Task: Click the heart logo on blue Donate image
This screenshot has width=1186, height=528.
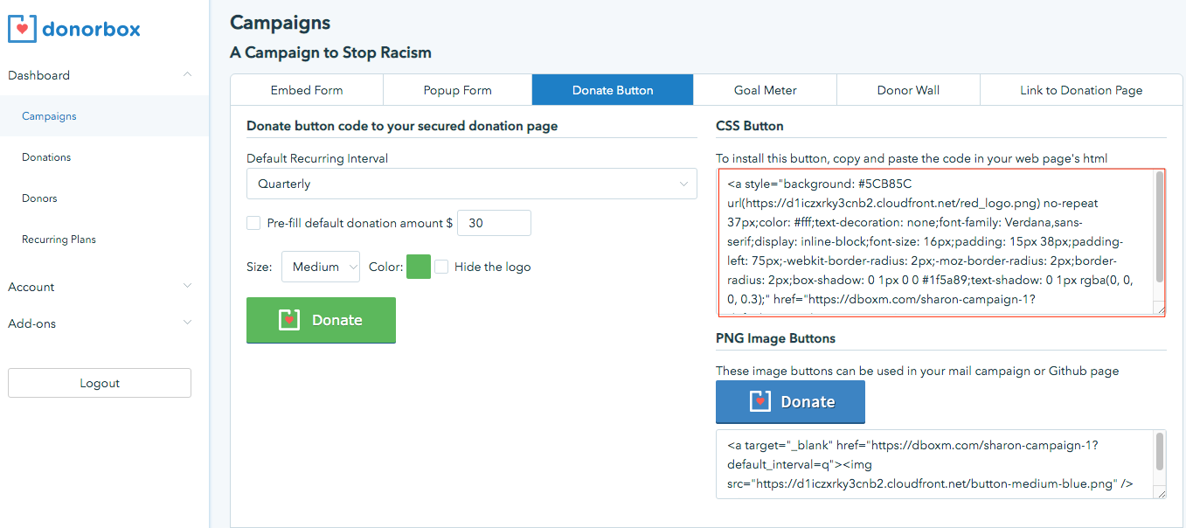Action: tap(760, 401)
